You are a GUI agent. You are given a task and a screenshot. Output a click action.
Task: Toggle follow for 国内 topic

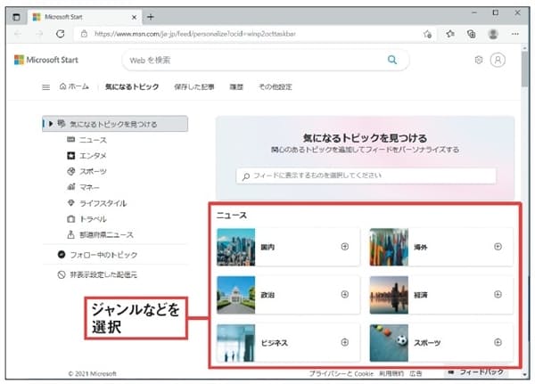tap(344, 247)
